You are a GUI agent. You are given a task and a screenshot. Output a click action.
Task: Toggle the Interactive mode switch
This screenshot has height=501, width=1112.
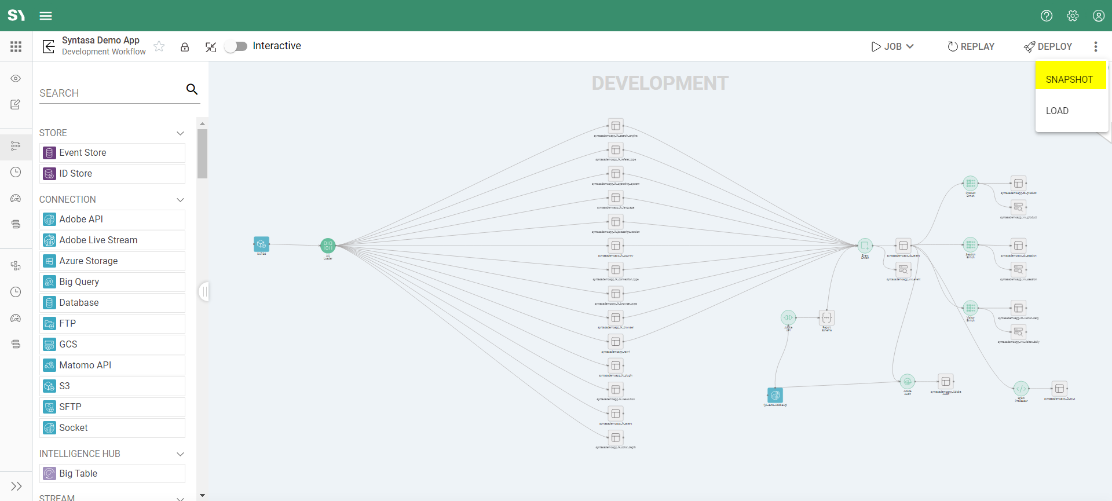tap(236, 46)
